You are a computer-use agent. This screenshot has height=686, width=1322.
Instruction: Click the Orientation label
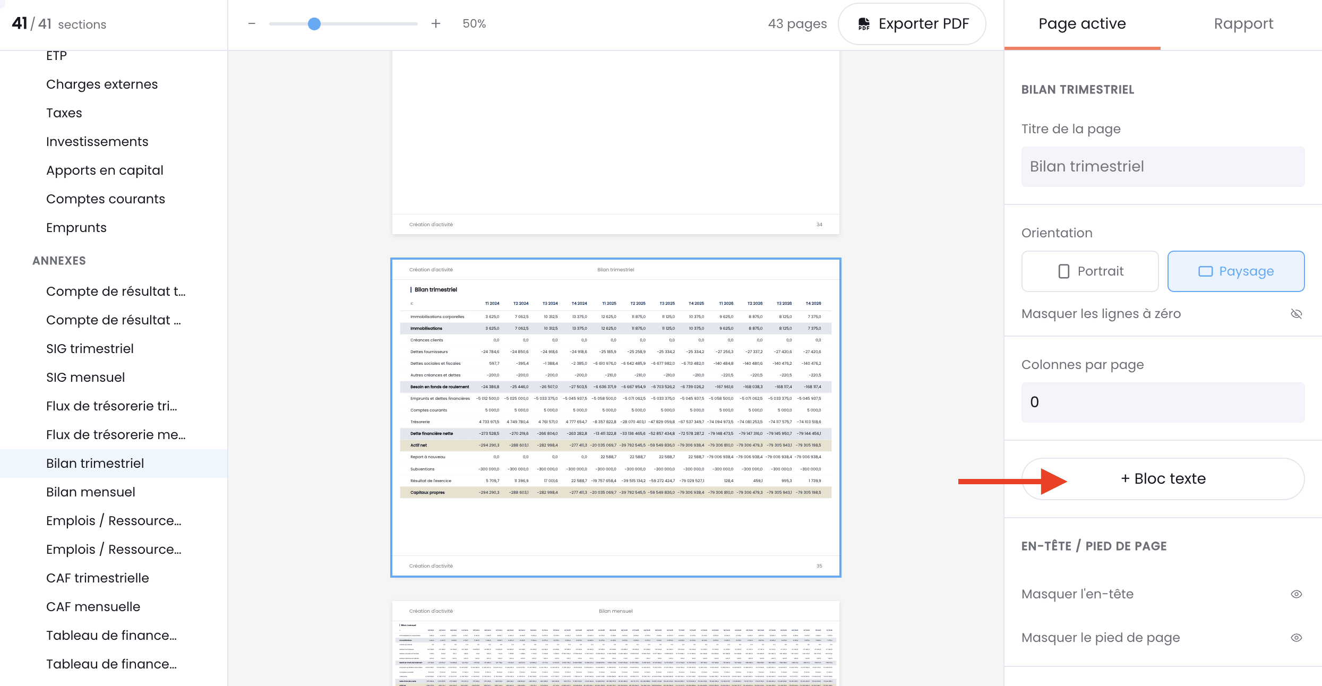(x=1057, y=233)
